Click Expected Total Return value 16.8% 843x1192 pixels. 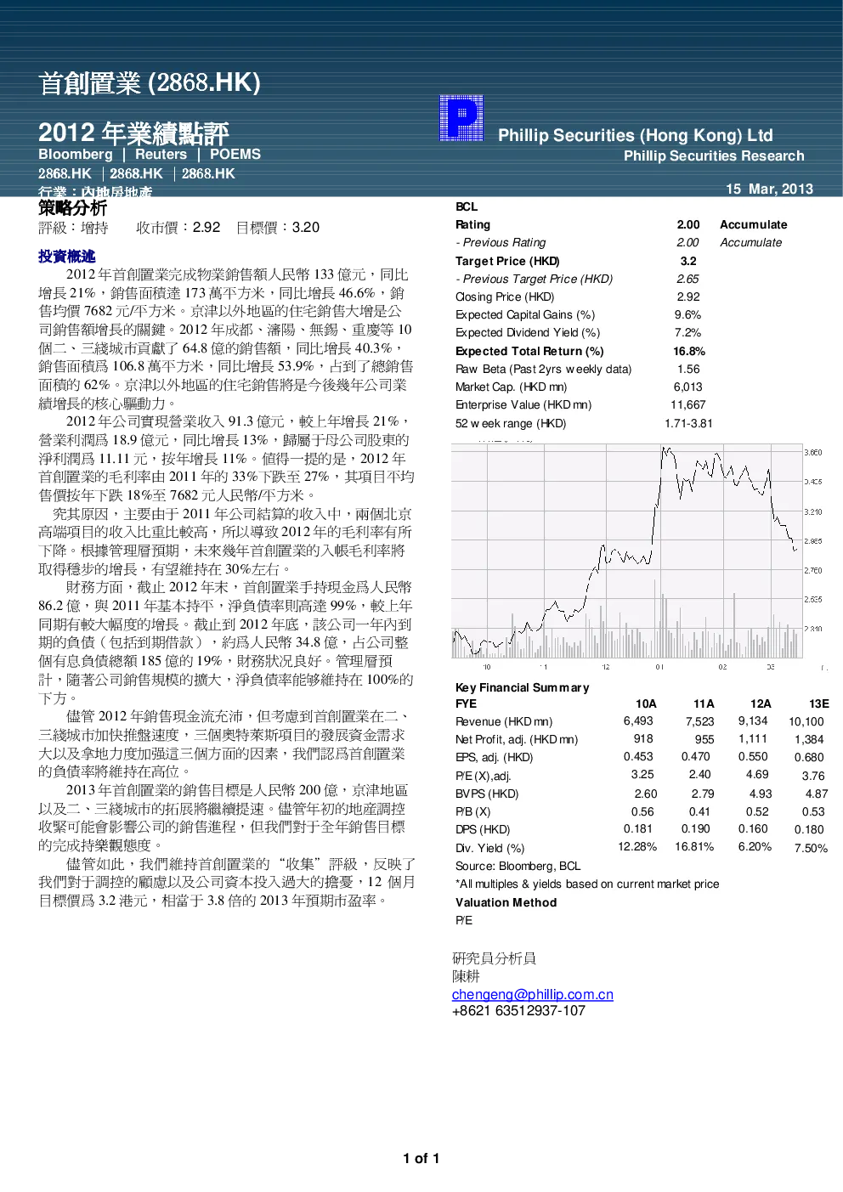[x=689, y=352]
